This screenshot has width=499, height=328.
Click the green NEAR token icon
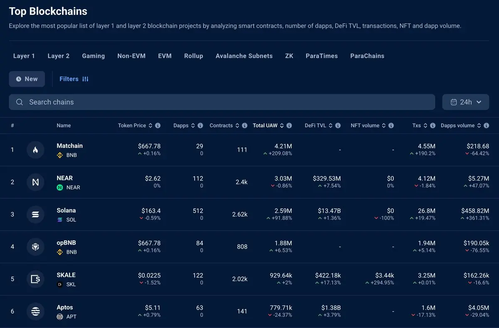[60, 188]
